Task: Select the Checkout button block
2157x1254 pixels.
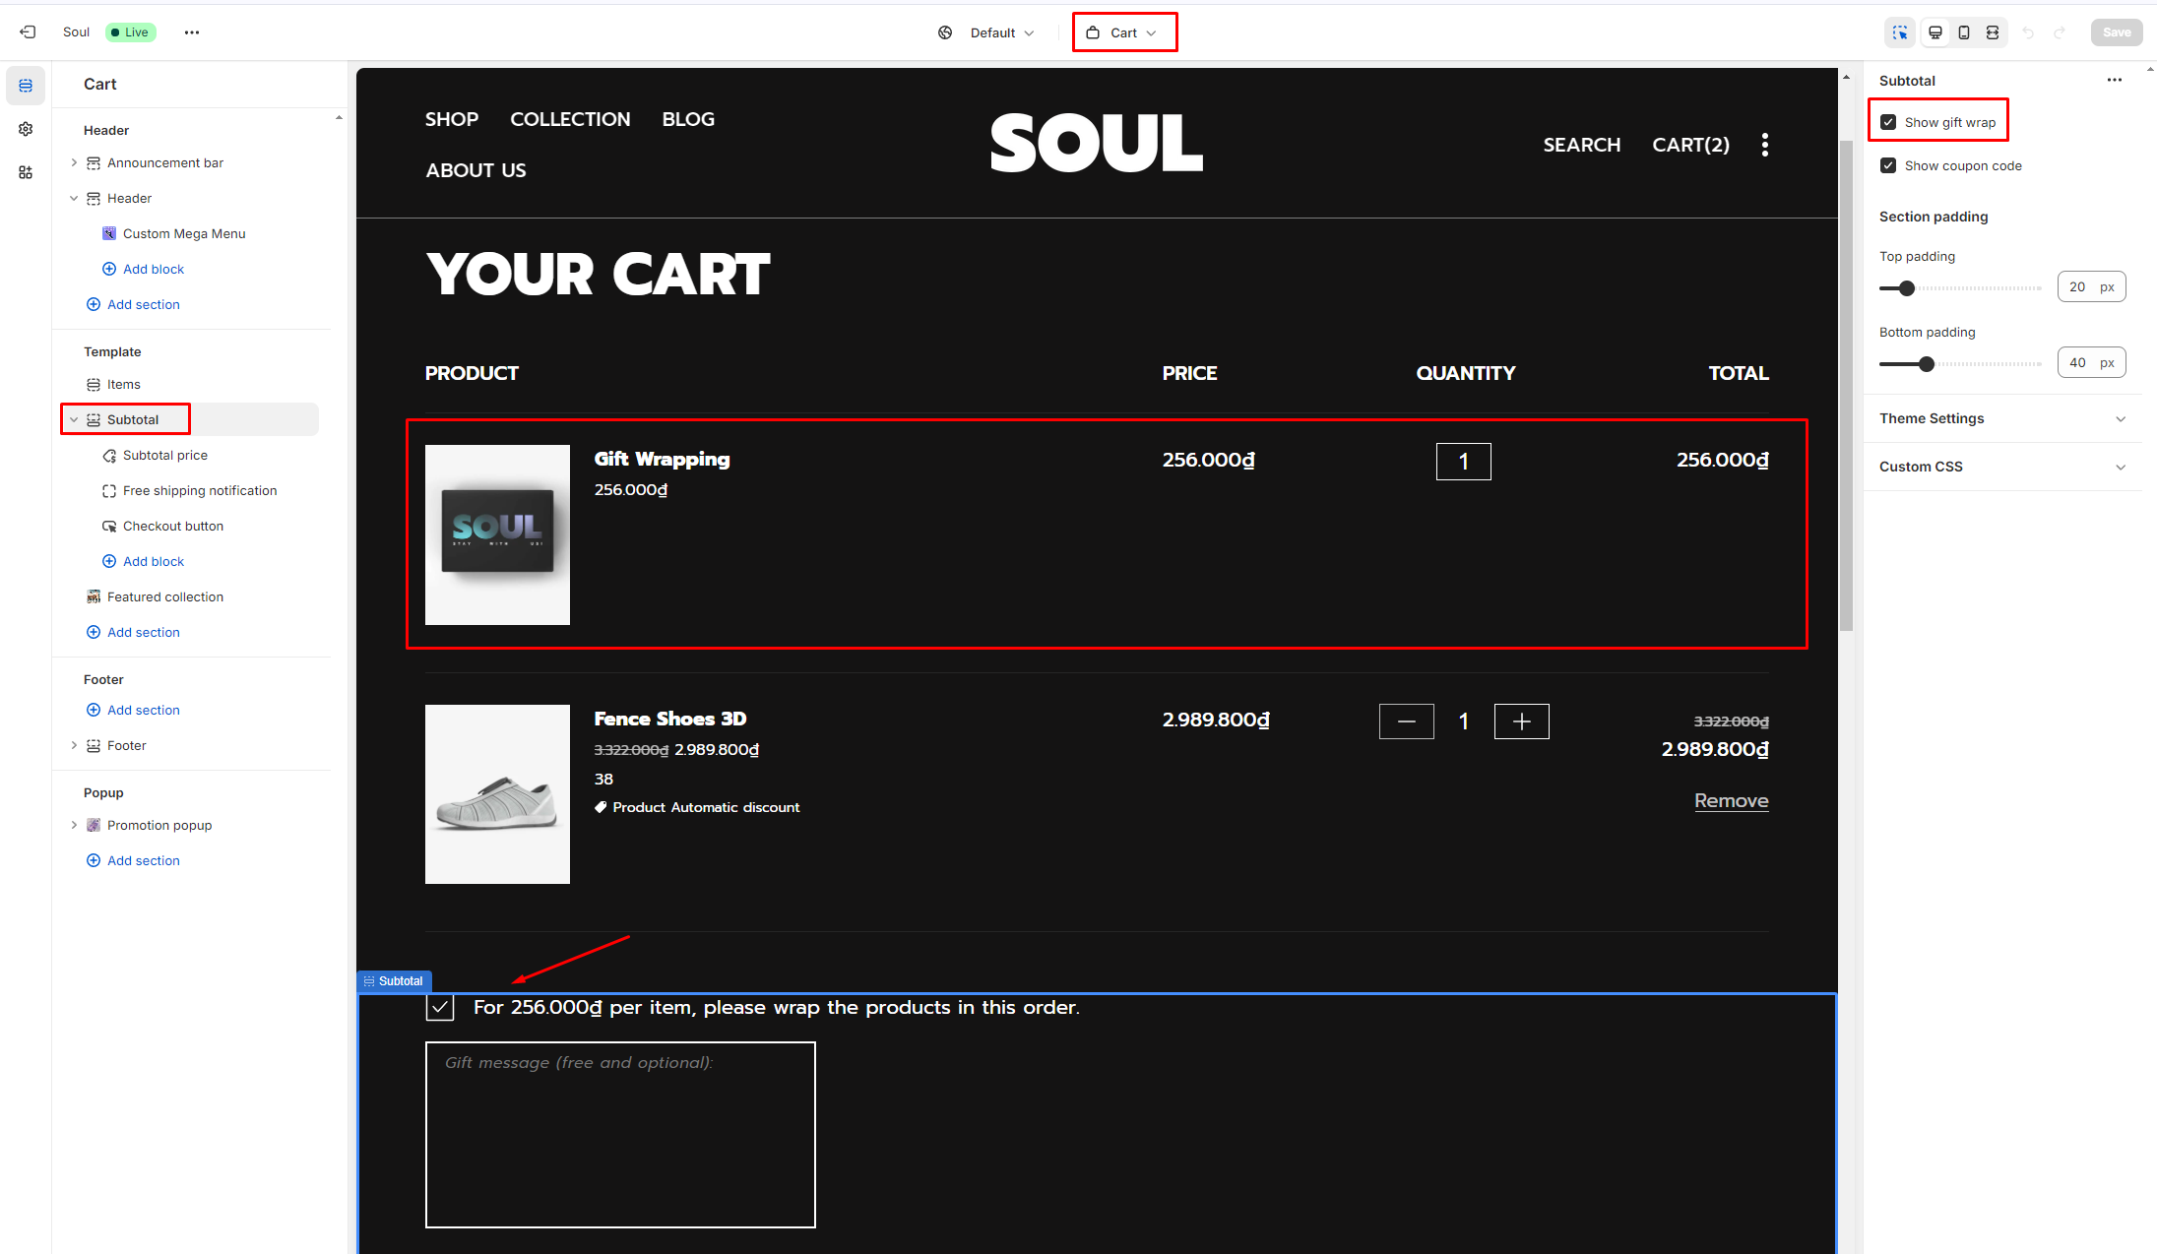Action: click(x=173, y=526)
